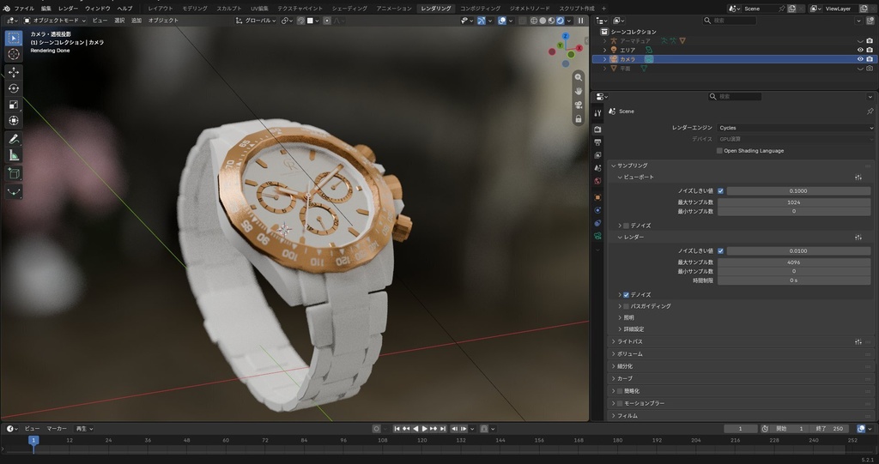The image size is (879, 464).
Task: Expand アーマチュア in the outliner
Action: pos(605,41)
